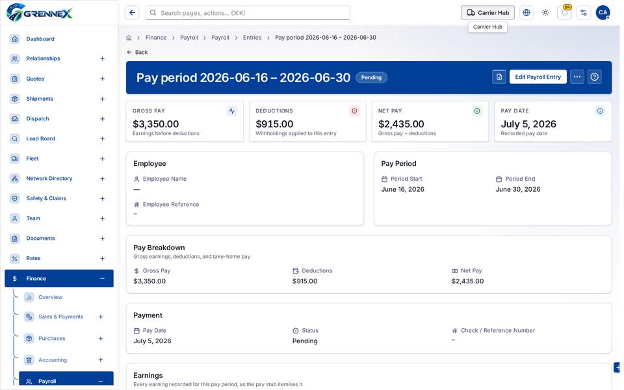Open the notifications bell
The image size is (624, 390).
click(565, 13)
